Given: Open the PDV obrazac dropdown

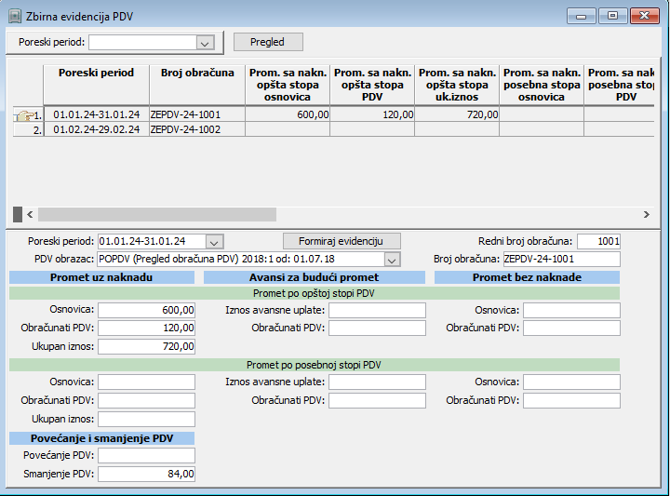Looking at the screenshot, I should tap(392, 260).
